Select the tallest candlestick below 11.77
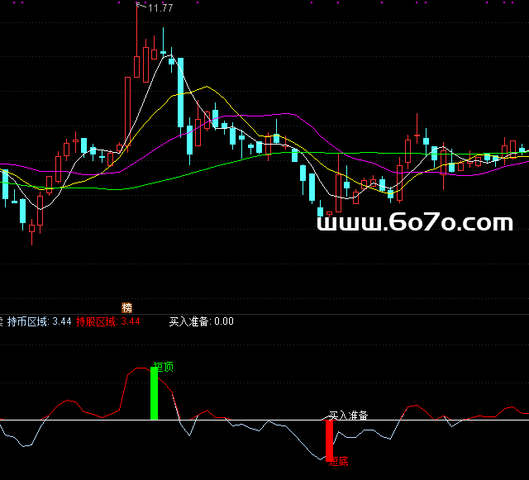This screenshot has height=480, width=529. click(136, 66)
